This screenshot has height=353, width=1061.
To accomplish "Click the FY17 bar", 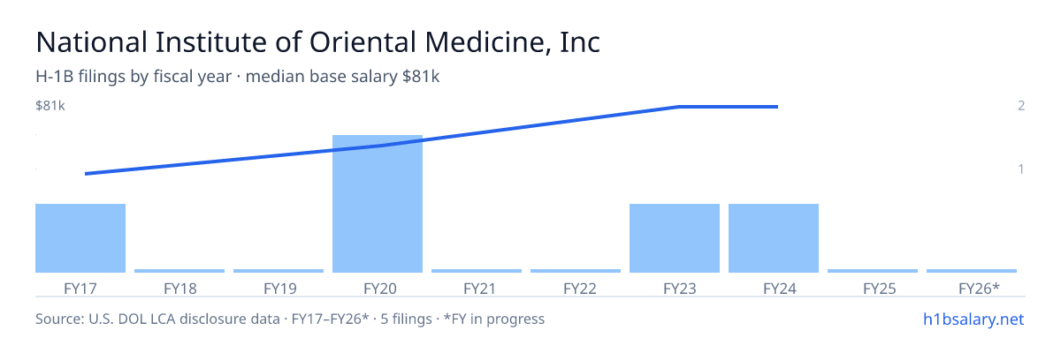I will tap(80, 238).
